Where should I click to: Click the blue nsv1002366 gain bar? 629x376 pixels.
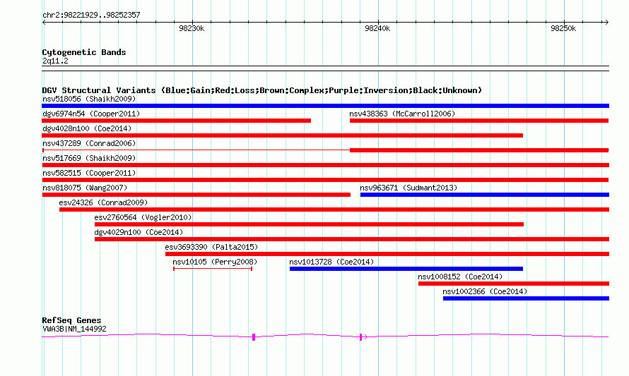(526, 298)
